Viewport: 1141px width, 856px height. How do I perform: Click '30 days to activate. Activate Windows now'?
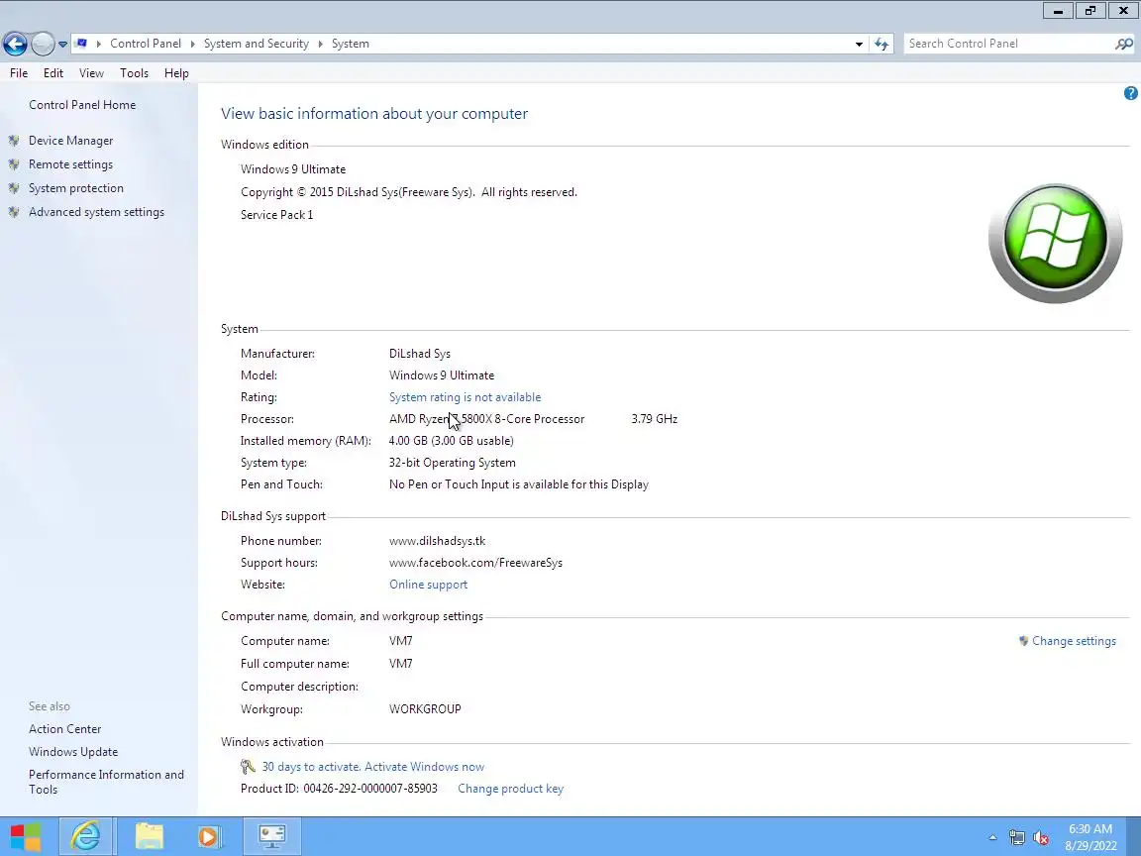(x=372, y=767)
